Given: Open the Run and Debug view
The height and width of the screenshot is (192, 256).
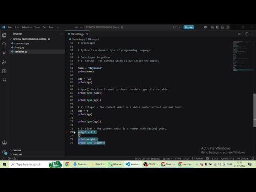Looking at the screenshot, I should pos(4,62).
